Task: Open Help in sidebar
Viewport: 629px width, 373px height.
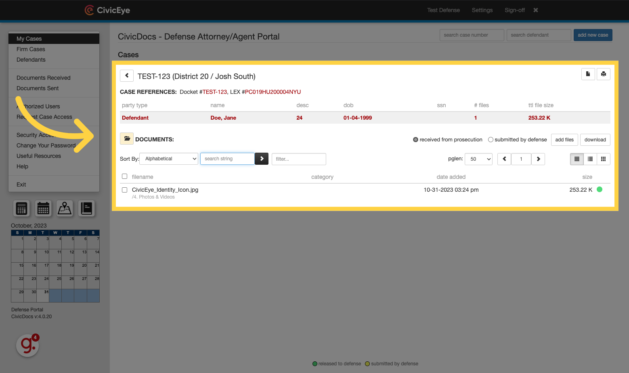Action: 23,166
